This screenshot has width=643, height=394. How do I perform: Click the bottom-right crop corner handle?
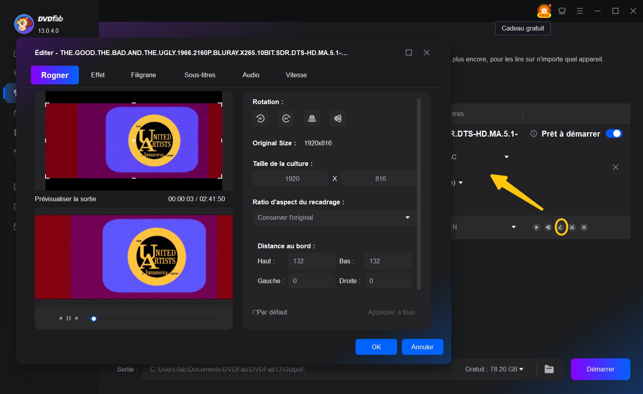point(220,177)
